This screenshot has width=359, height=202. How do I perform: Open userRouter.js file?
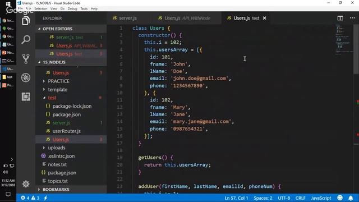[71, 131]
